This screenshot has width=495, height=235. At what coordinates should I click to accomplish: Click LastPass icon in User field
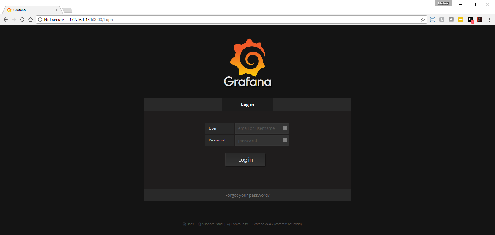pyautogui.click(x=284, y=128)
